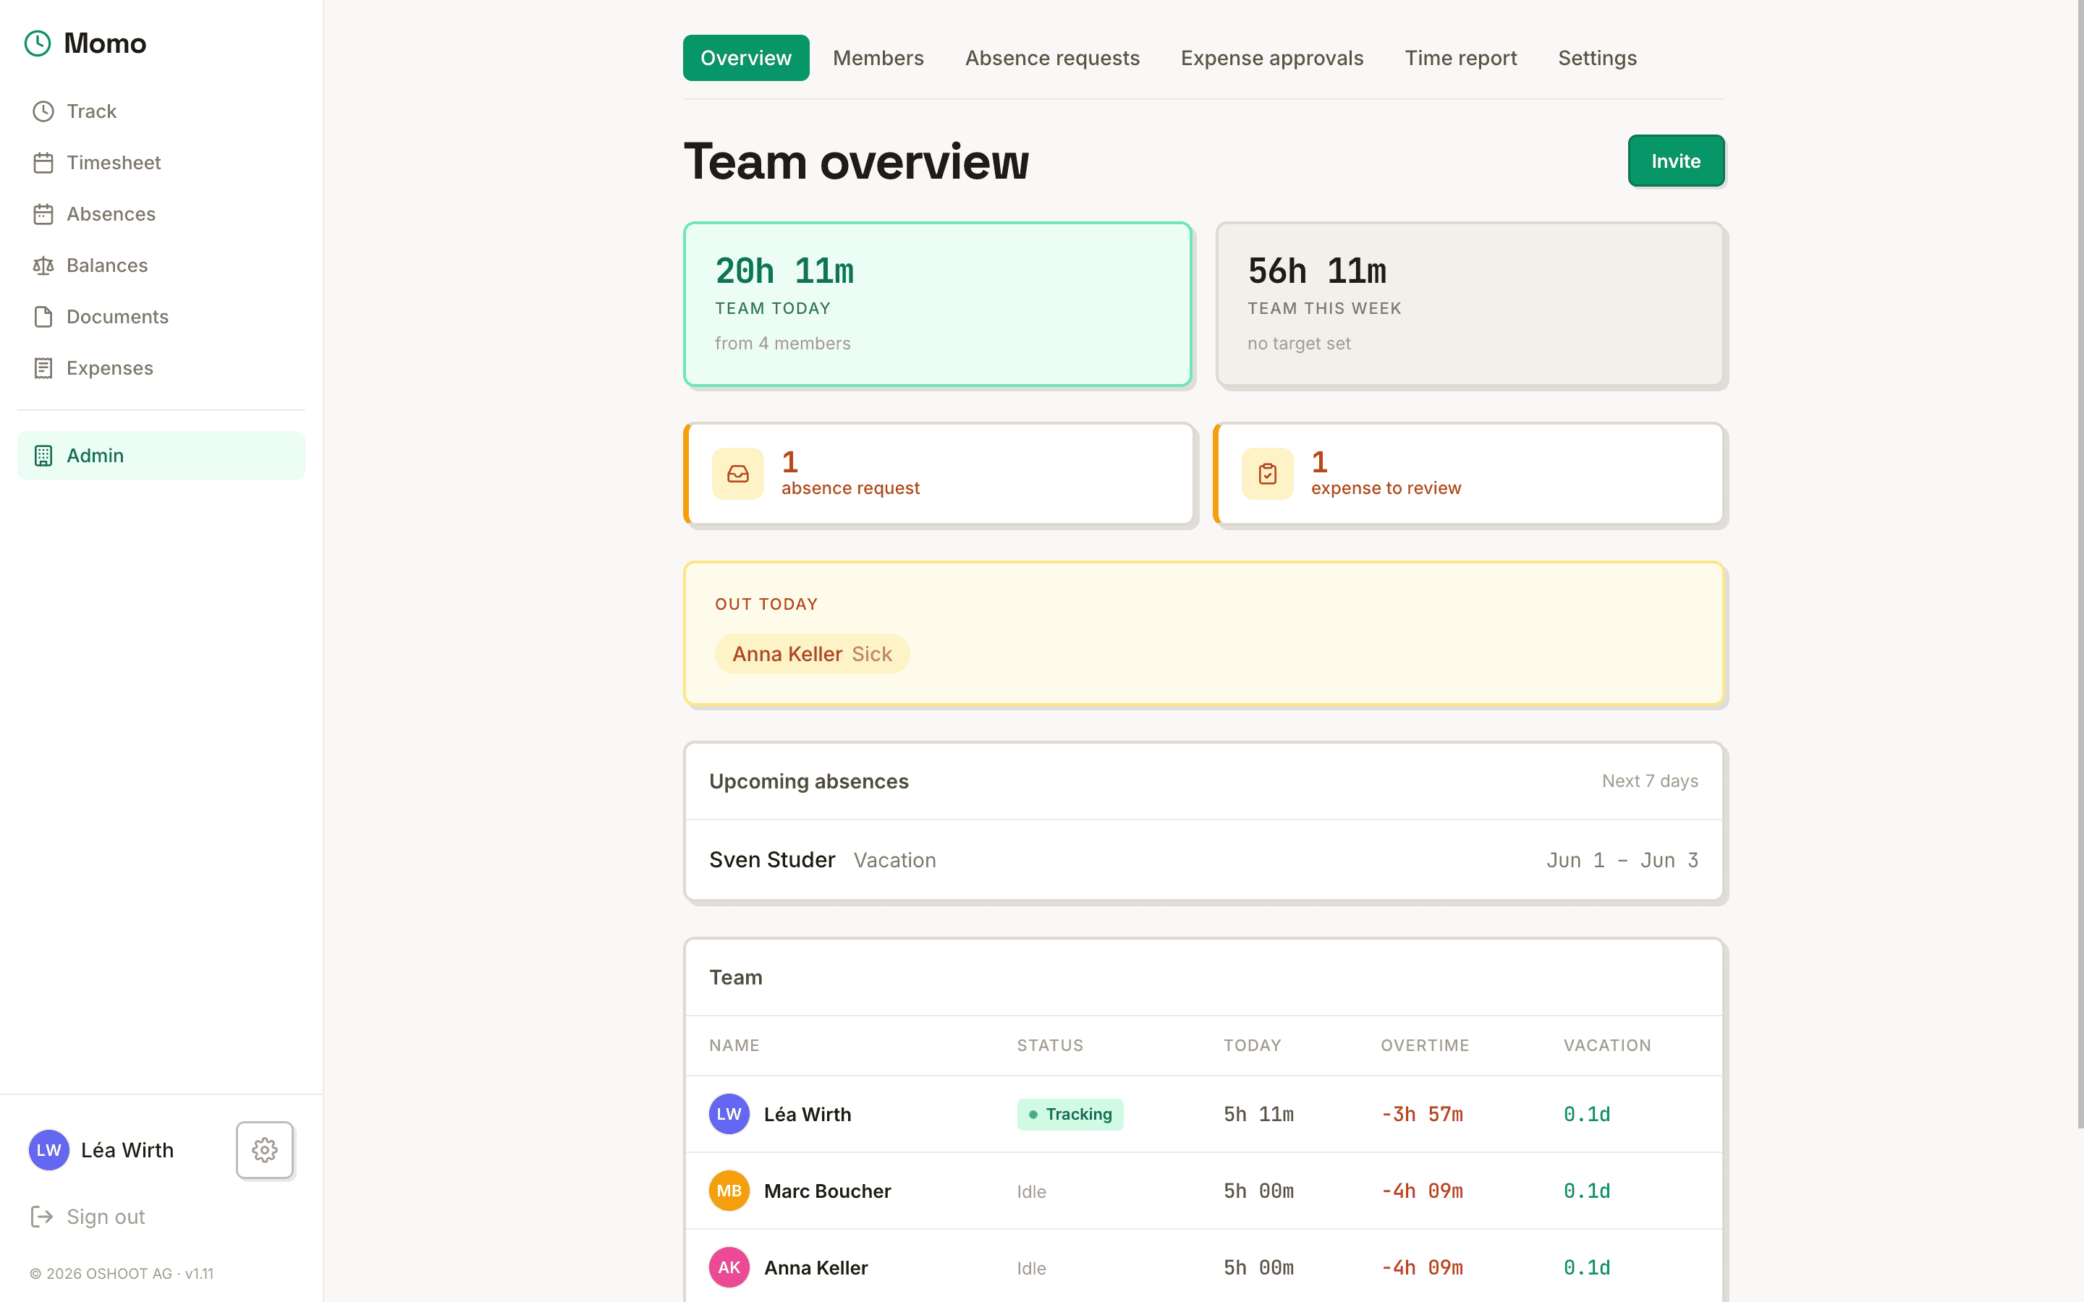Switch to the Overview tab
Image resolution: width=2084 pixels, height=1302 pixels.
[746, 58]
